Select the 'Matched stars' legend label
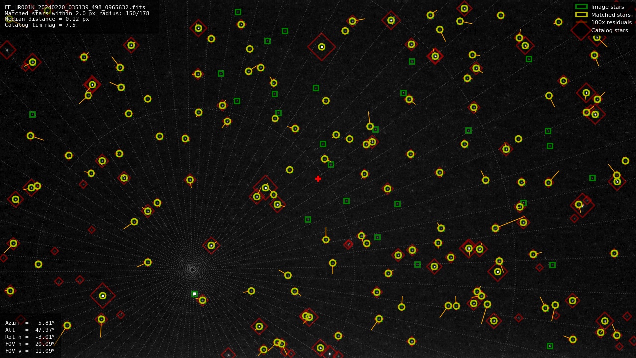 [611, 15]
